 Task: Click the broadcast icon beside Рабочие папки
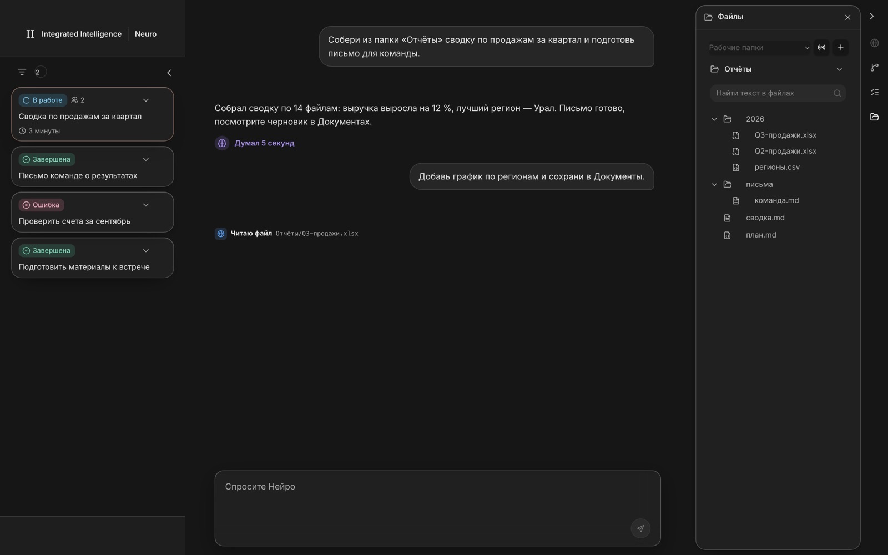[x=821, y=48]
